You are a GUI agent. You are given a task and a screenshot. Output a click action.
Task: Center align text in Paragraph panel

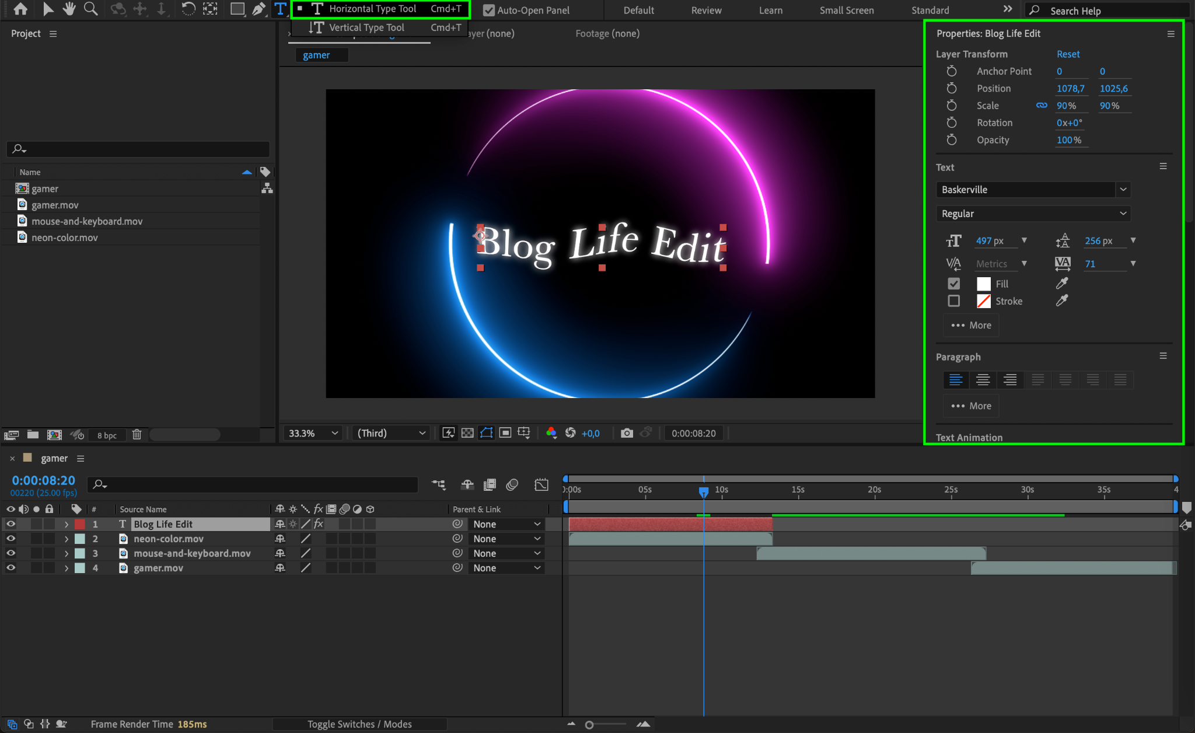(x=983, y=380)
